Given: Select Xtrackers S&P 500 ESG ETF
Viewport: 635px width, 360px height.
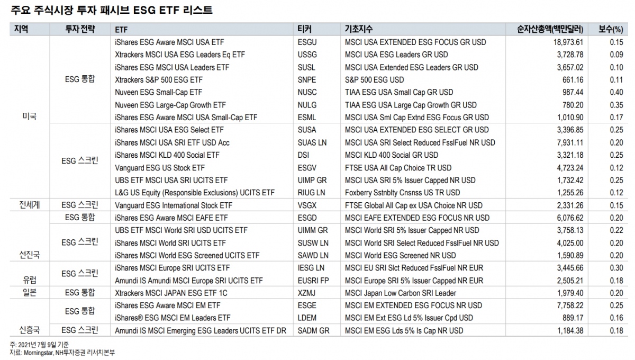Looking at the screenshot, I should 158,80.
